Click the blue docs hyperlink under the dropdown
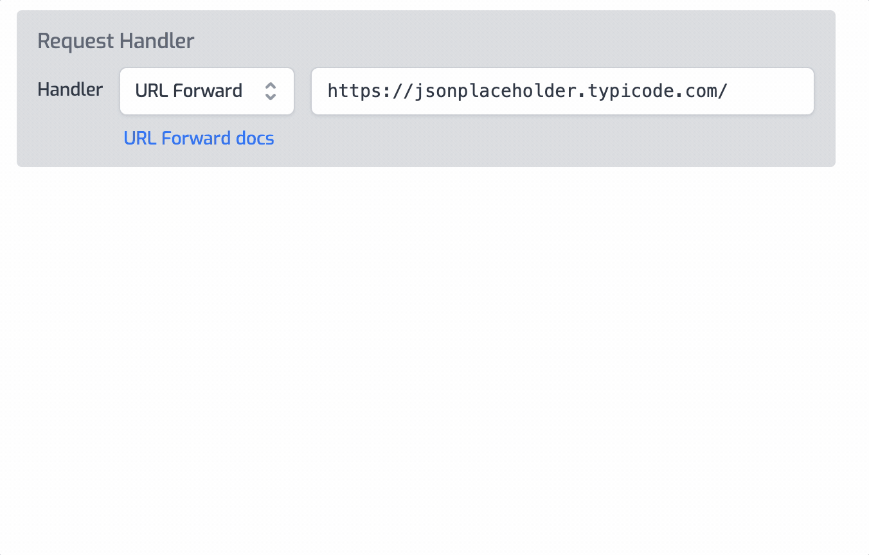The image size is (869, 555). coord(199,138)
